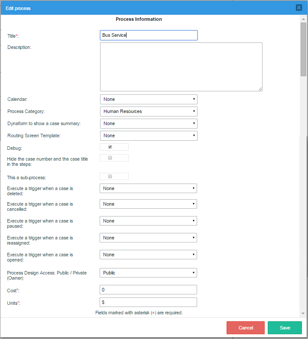The width and height of the screenshot is (308, 339).
Task: Click the Cost input field
Action: (148, 290)
